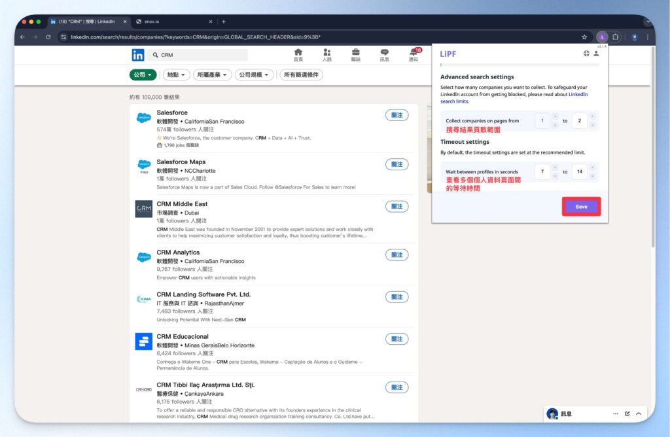The image size is (670, 437).
Task: Open the CRM Educacional logo
Action: tap(144, 341)
